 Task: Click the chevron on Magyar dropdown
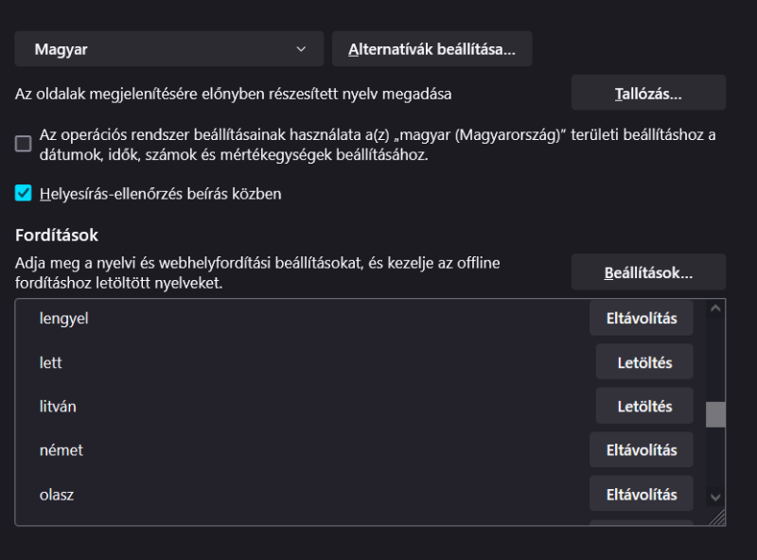coord(301,49)
